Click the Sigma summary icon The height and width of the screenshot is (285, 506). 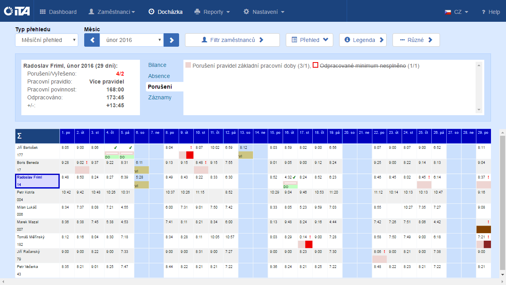coord(19,136)
